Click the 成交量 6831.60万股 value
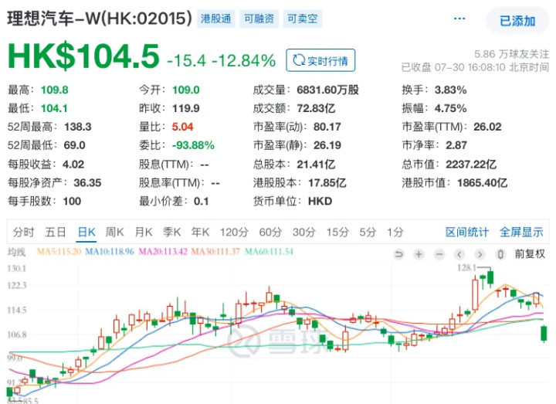Screen dimensions: 556x404 (327, 90)
